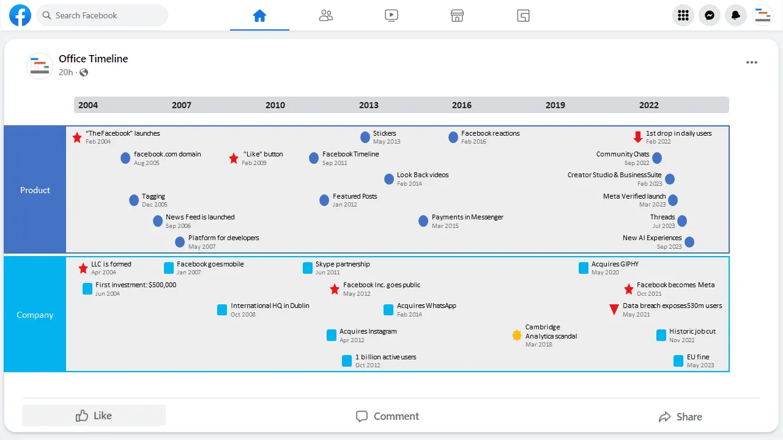Like the Office Timeline post
The width and height of the screenshot is (783, 440).
coord(94,415)
